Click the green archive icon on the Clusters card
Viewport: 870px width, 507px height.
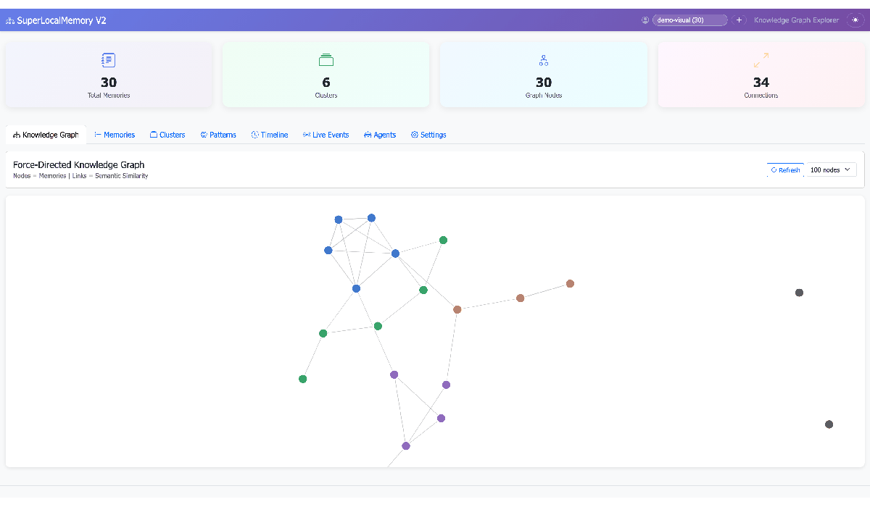326,60
